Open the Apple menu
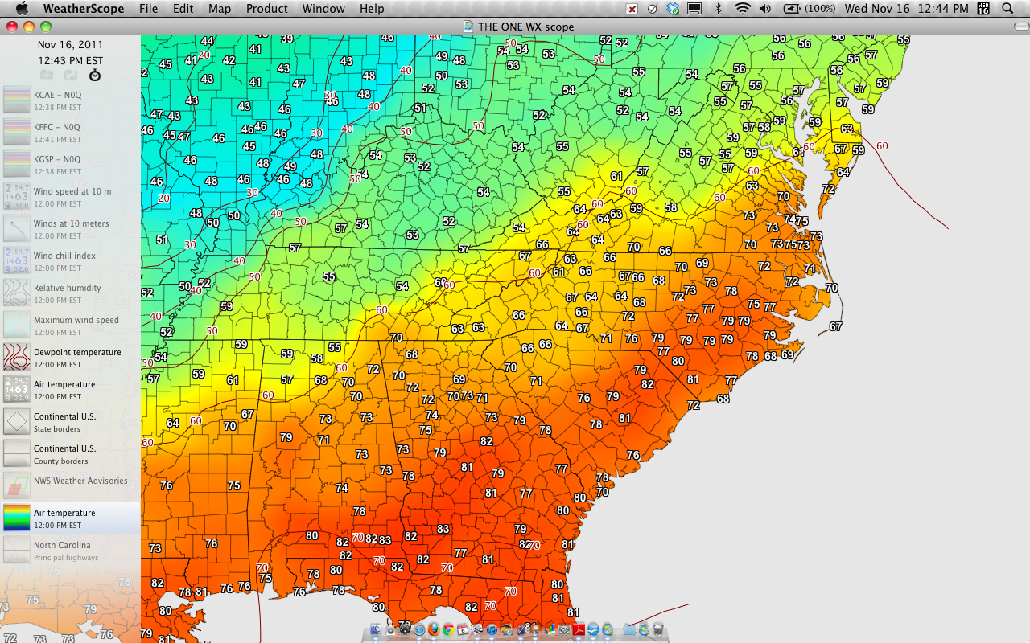This screenshot has height=643, width=1030. pos(22,9)
